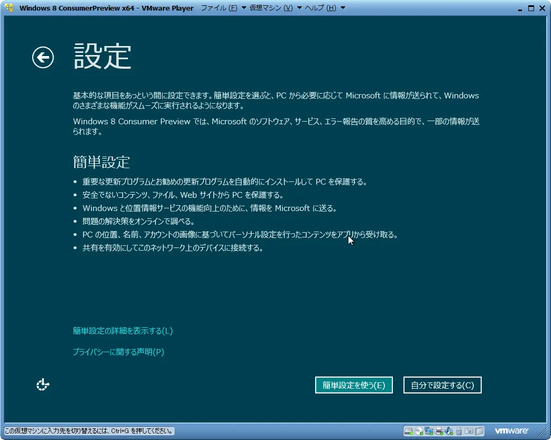Click the network adapter status icon
Screen dimensions: 551x440
click(429, 431)
